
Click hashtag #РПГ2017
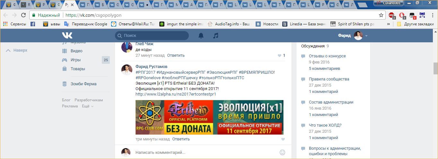click(145, 72)
